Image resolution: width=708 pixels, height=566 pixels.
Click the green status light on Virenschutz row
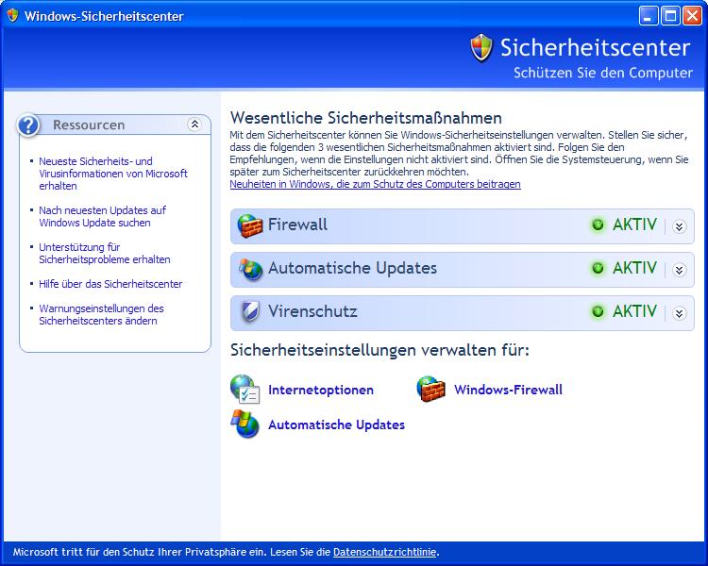click(x=598, y=311)
